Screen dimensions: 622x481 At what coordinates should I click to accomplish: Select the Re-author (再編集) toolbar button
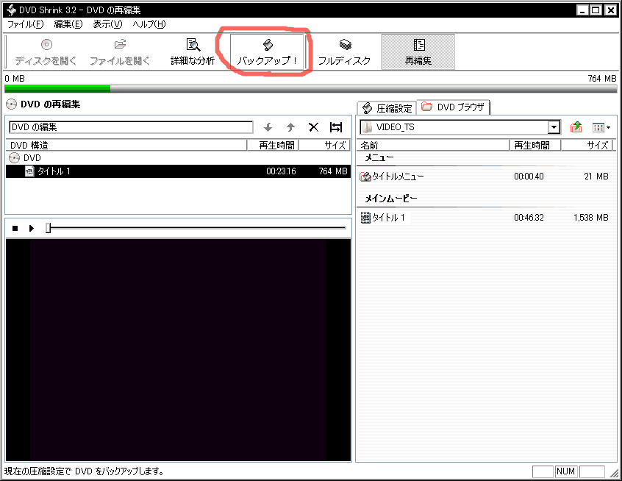(418, 52)
